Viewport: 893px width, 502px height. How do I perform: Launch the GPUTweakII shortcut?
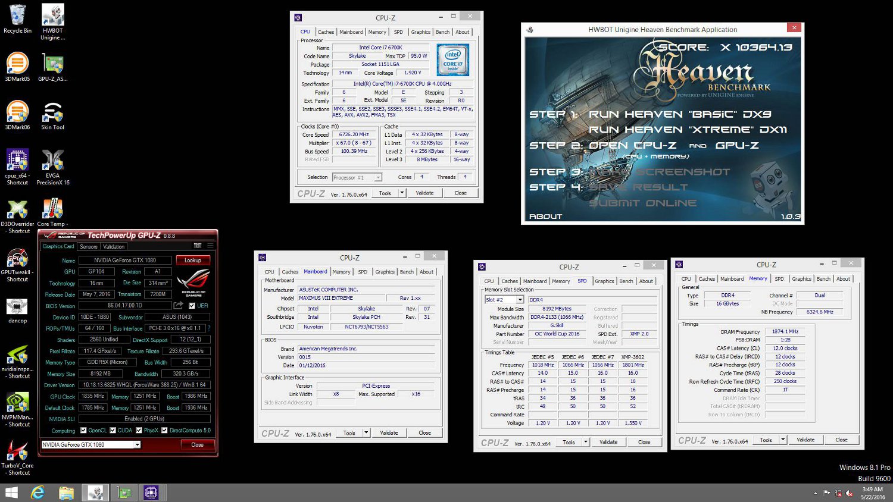click(x=17, y=265)
